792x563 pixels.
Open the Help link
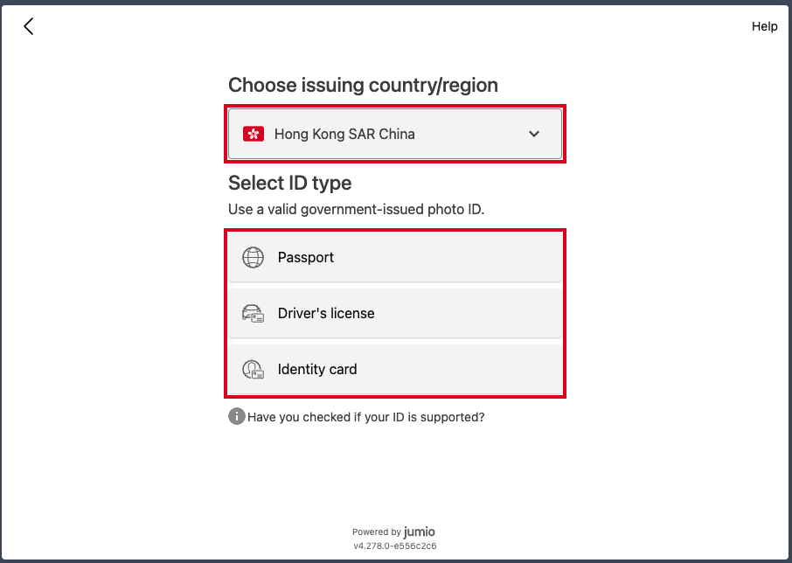[x=764, y=26]
